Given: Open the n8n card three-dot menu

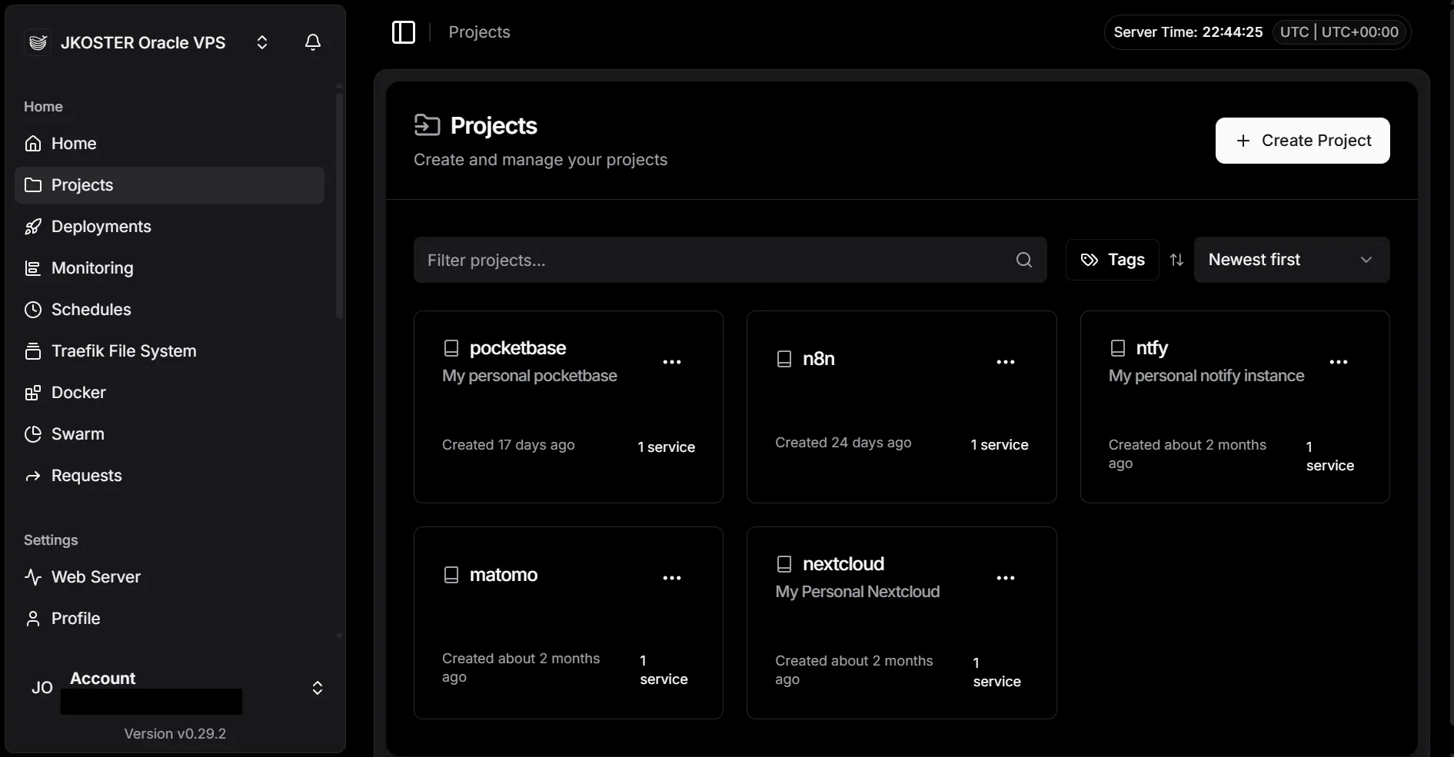Looking at the screenshot, I should point(1006,362).
